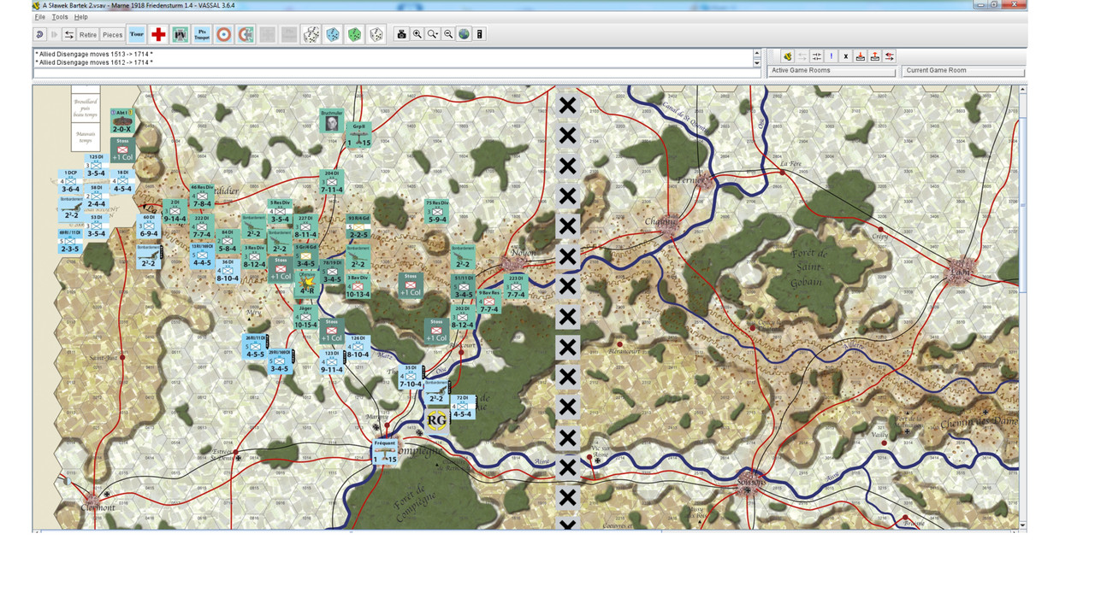The width and height of the screenshot is (1095, 592).
Task: Click the zoom out magnifier
Action: point(448,34)
